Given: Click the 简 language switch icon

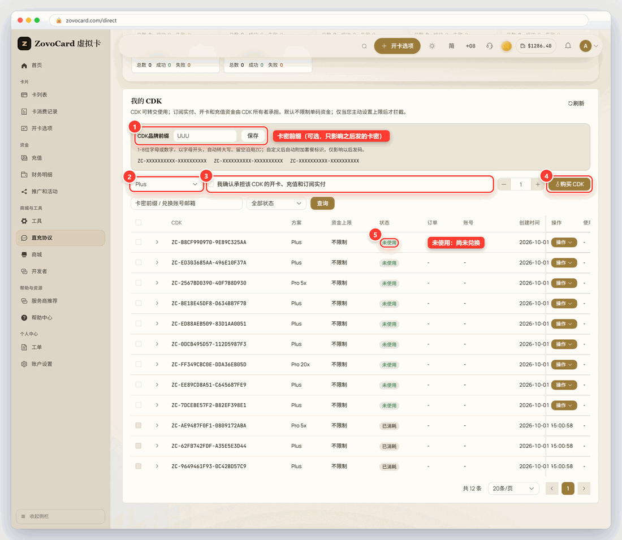Looking at the screenshot, I should tap(451, 46).
